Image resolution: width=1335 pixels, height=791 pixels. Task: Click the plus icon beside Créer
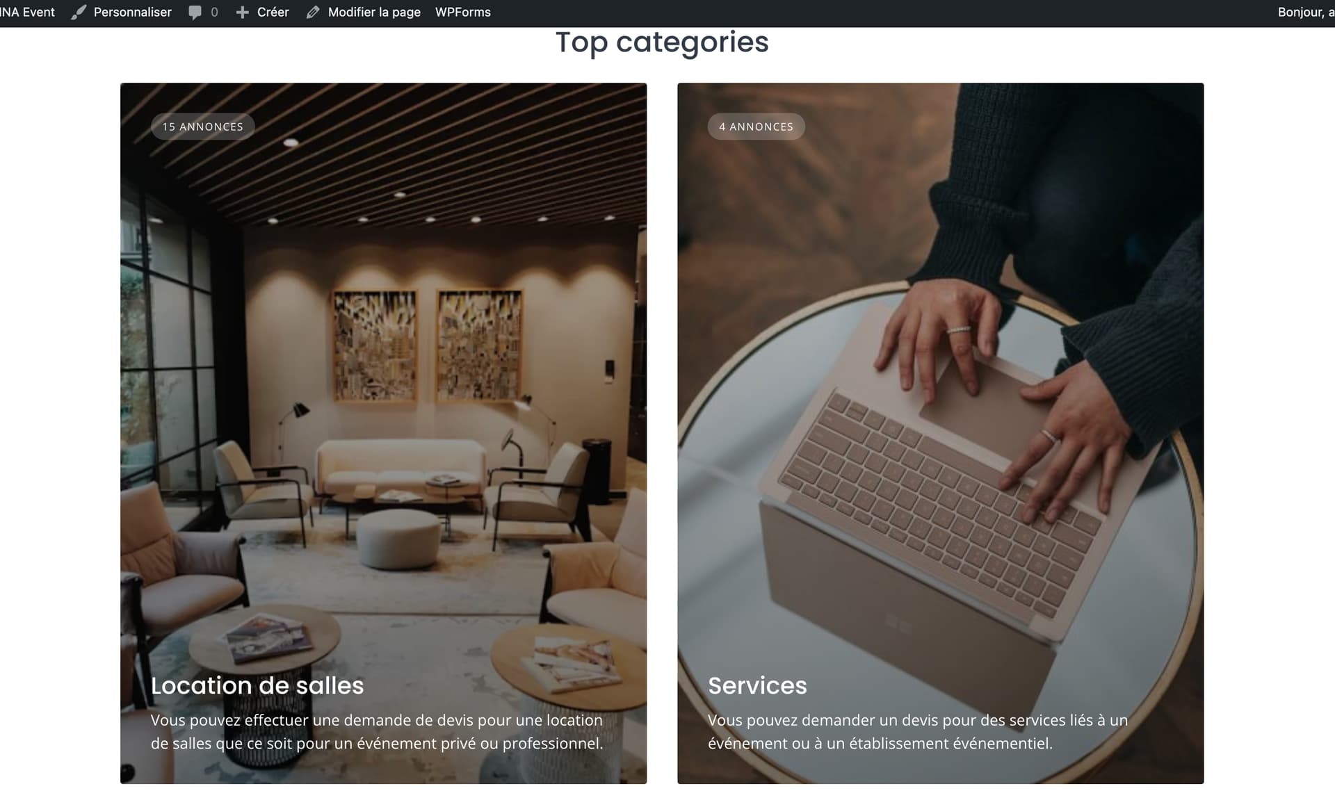(242, 13)
